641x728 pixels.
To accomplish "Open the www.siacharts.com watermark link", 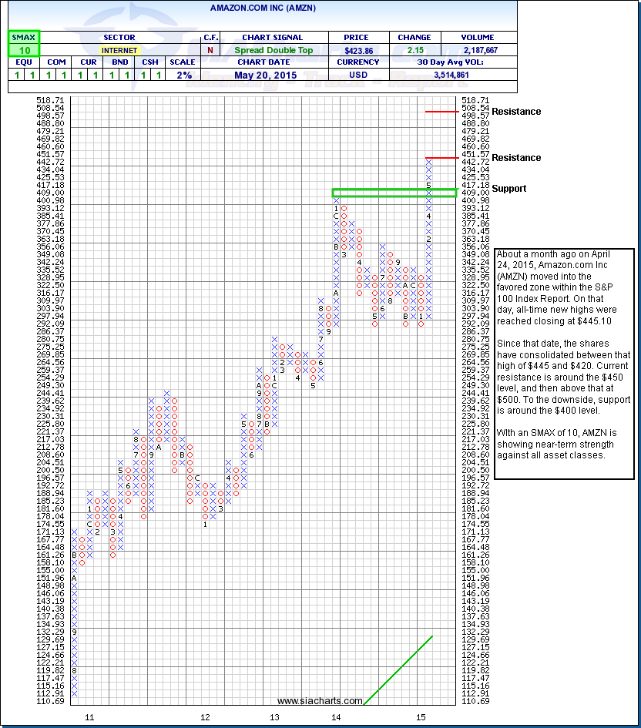I will point(319,701).
